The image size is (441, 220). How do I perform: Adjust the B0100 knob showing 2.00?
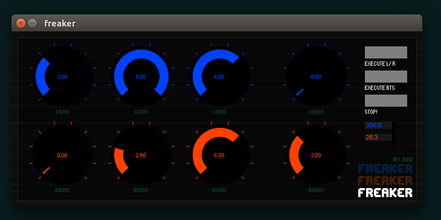(141, 155)
